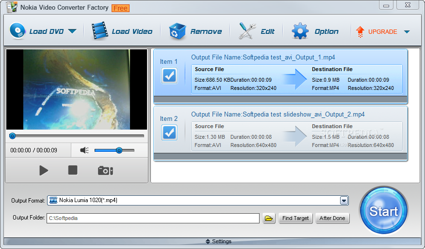Click the big Start button
Screen dimensions: 425x249
coord(384,211)
